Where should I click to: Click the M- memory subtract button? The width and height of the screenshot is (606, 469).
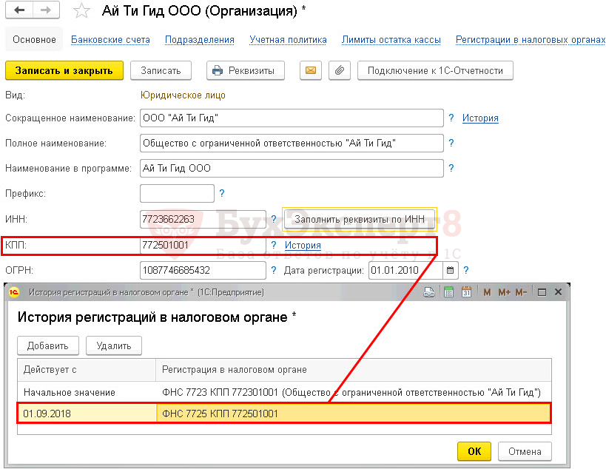(521, 292)
